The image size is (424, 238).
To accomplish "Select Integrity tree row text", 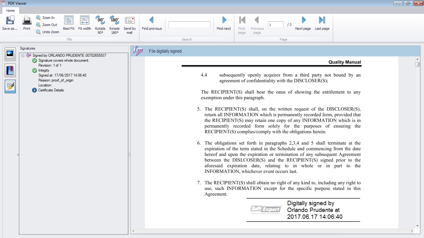I will click(44, 70).
